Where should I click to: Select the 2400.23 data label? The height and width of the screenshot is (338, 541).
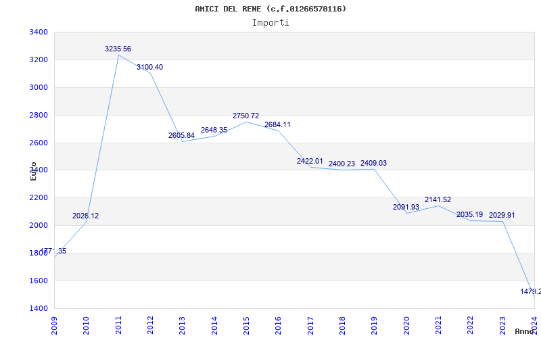342,164
